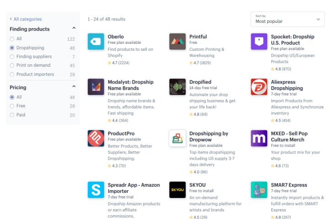This screenshot has height=219, width=334.
Task: Click the Spreadr App blue S icon
Action: (x=96, y=190)
